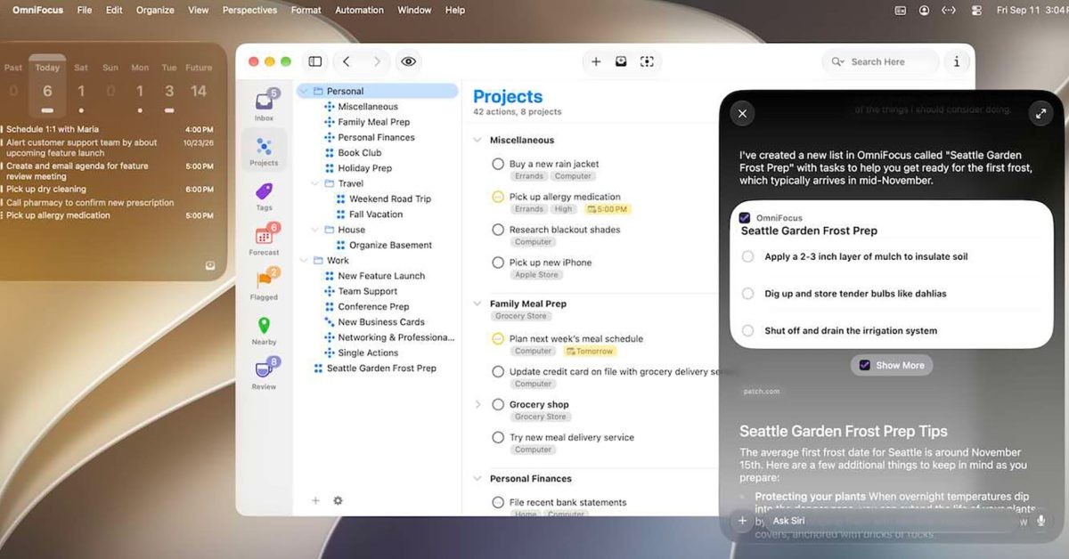Go back with the left arrow
Viewport: 1069px width, 559px height.
(x=347, y=61)
